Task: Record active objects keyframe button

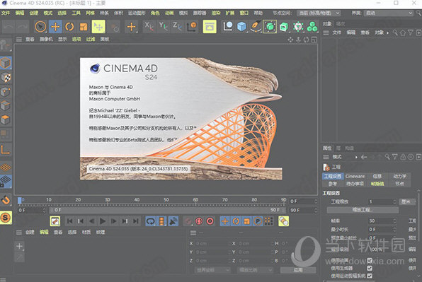Action: (x=188, y=221)
